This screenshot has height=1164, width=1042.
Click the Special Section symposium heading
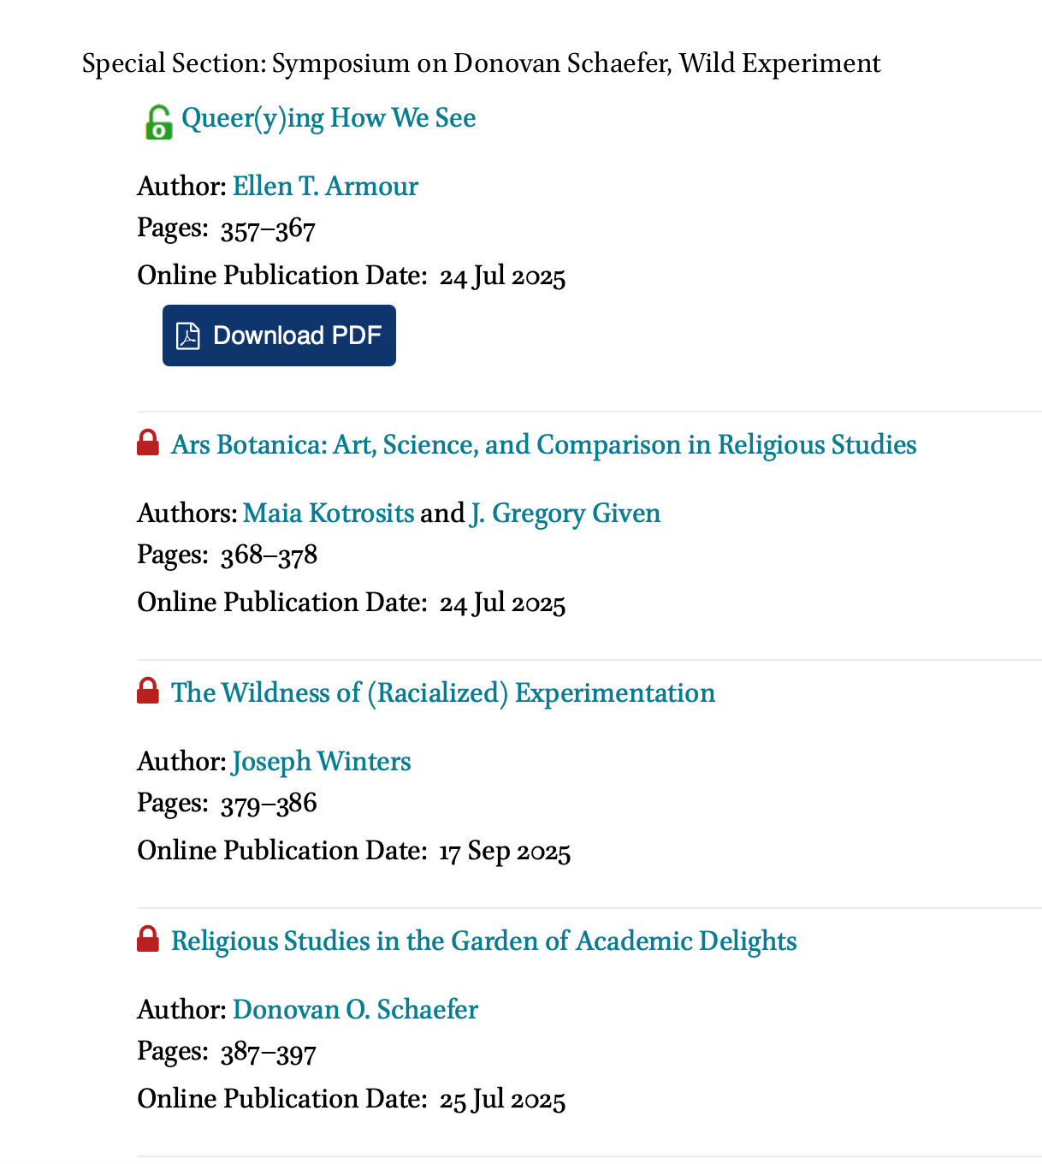coord(481,63)
